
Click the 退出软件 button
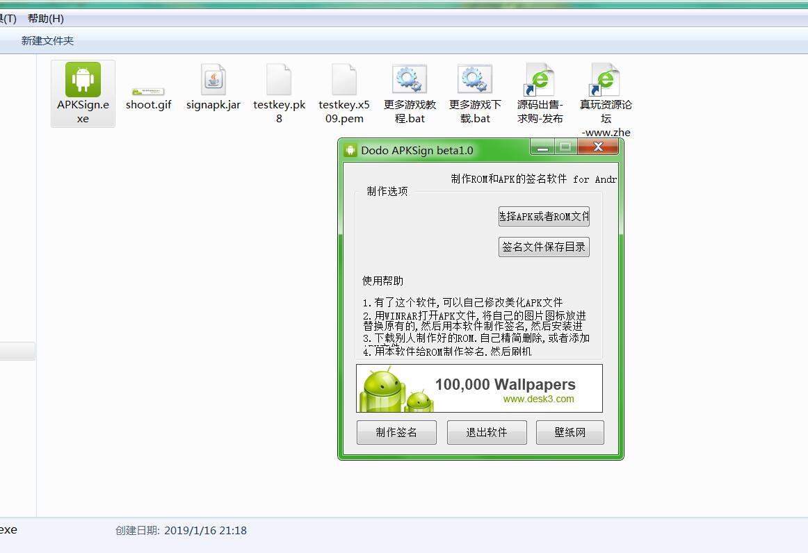tap(487, 432)
